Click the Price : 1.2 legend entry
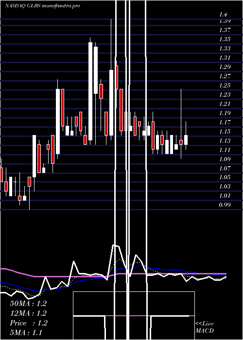Image resolution: width=243 pixels, height=340 pixels. [29, 323]
